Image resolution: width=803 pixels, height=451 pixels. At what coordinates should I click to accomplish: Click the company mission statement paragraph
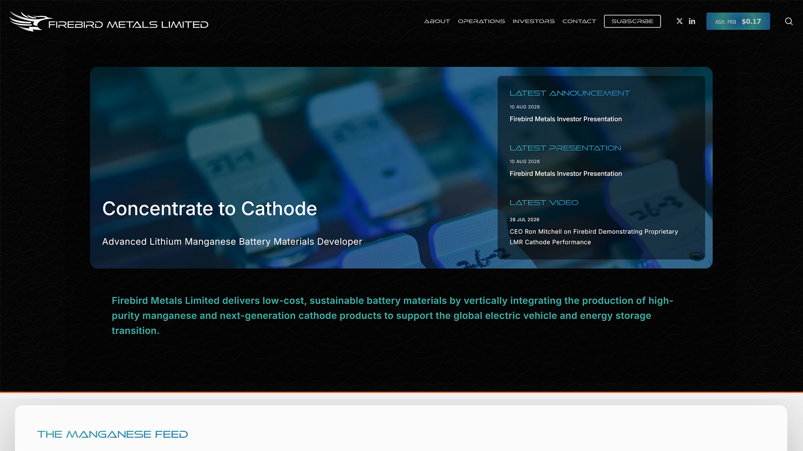392,316
